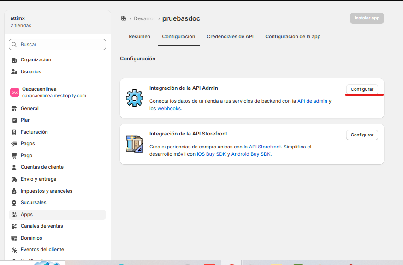Image resolution: width=403 pixels, height=265 pixels.
Task: Click the pink OAX store avatar
Action: pyautogui.click(x=15, y=93)
